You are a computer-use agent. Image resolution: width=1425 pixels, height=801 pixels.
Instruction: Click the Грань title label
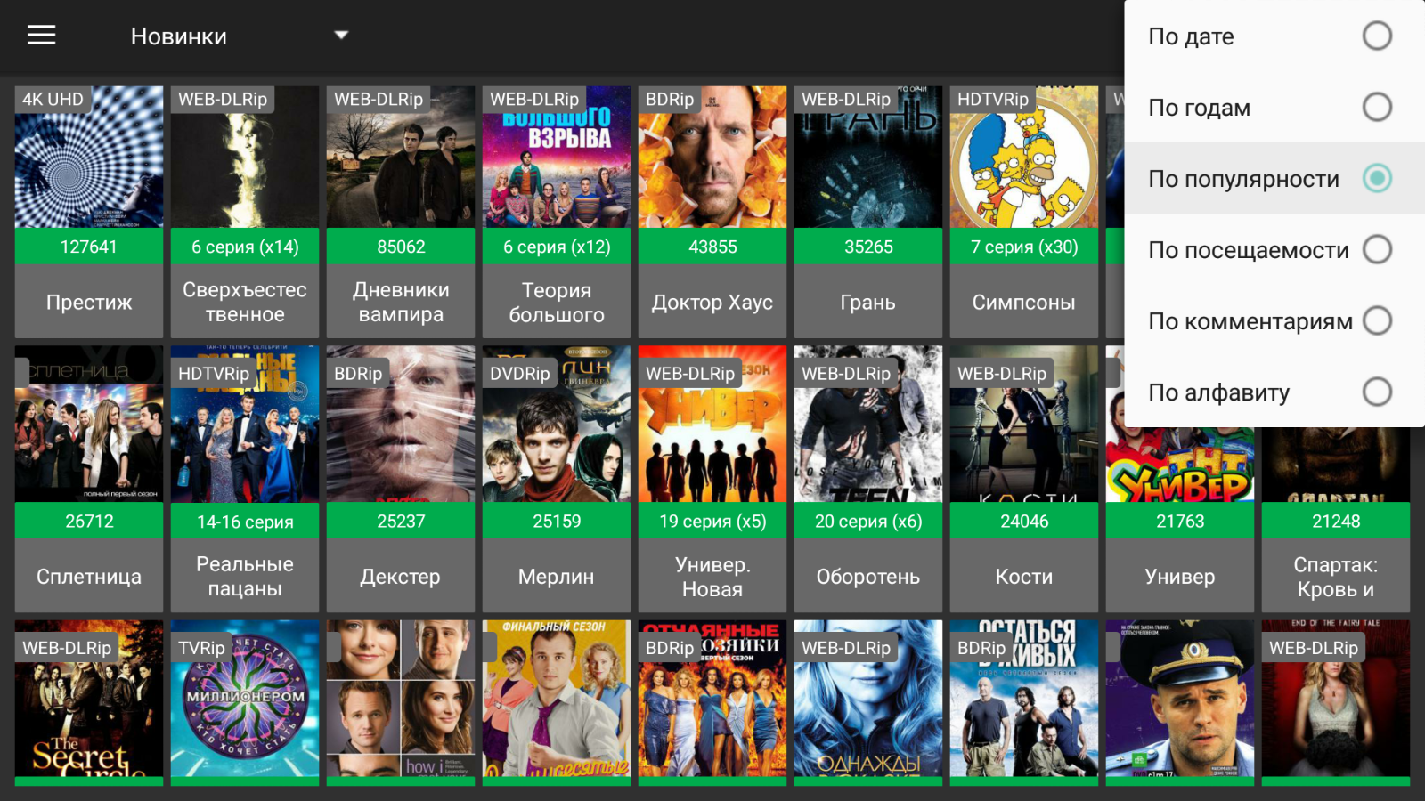(868, 303)
